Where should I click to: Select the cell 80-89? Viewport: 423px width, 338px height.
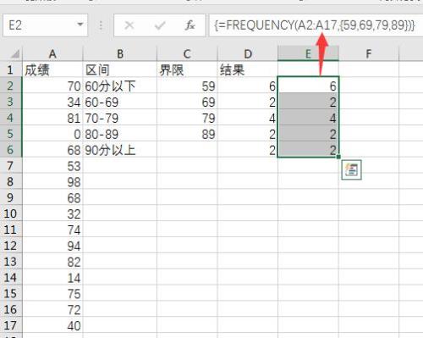point(120,134)
